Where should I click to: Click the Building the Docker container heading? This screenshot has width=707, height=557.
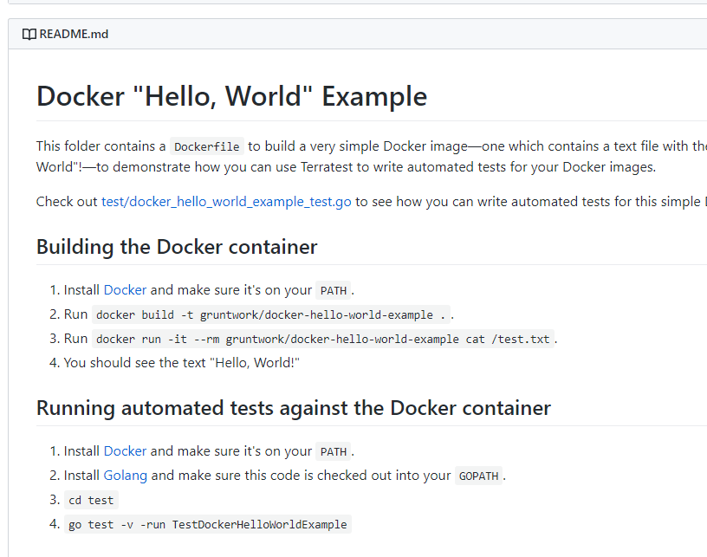pyautogui.click(x=177, y=247)
